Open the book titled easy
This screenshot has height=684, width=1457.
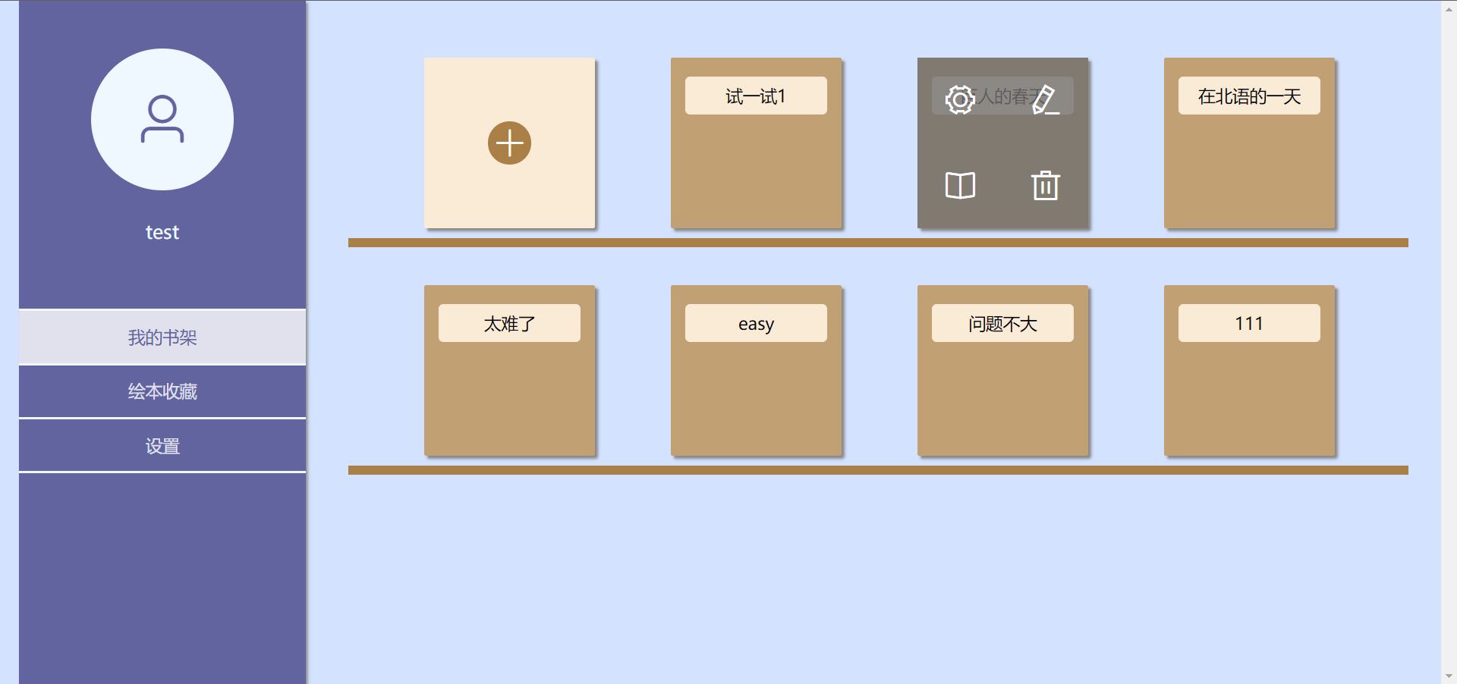(x=756, y=370)
